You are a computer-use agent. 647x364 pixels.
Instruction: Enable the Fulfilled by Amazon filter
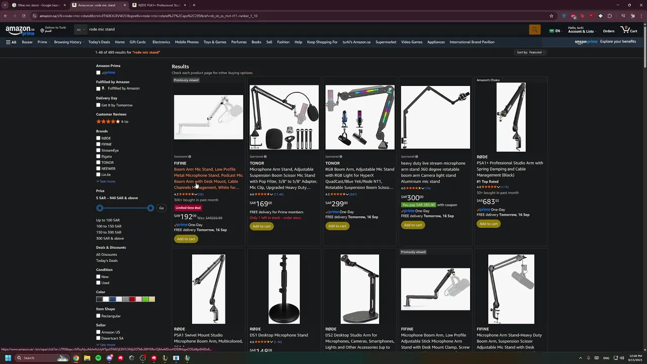98,88
